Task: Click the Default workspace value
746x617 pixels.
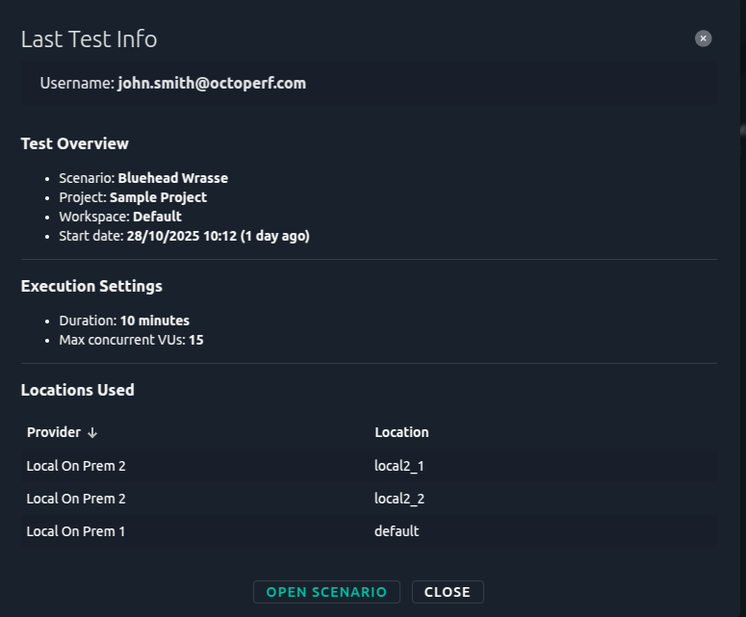Action: 157,217
